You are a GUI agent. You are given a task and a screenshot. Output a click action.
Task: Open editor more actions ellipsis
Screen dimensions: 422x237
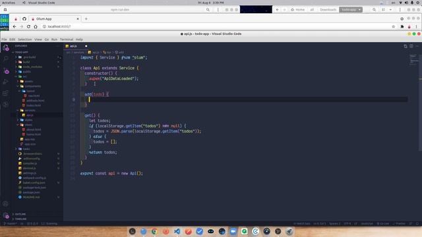coord(417,46)
